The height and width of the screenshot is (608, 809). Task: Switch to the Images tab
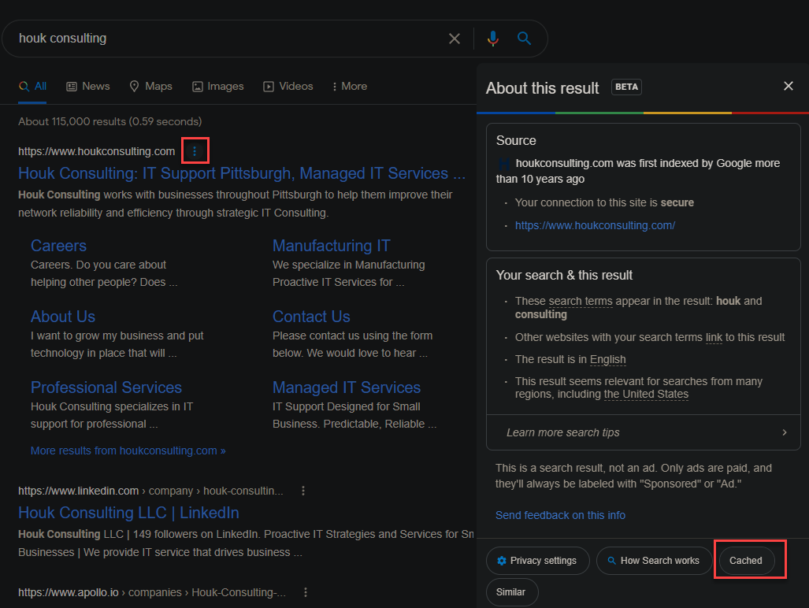point(217,86)
